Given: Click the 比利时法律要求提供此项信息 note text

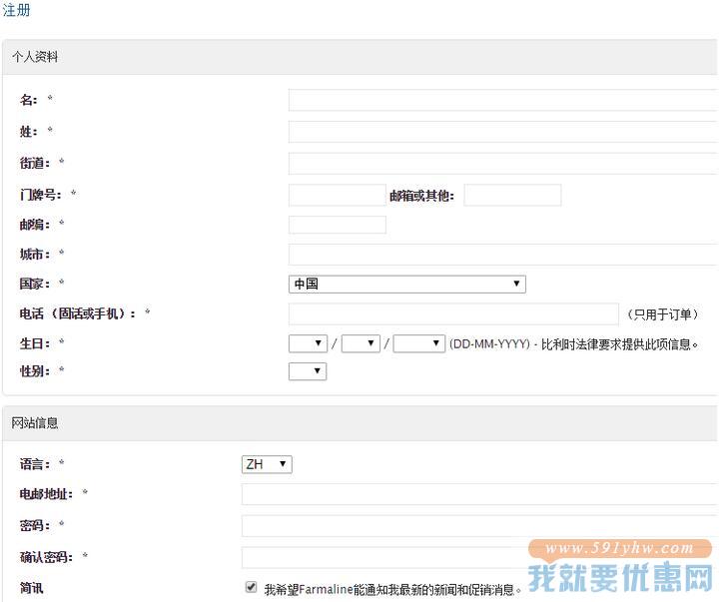Looking at the screenshot, I should [x=619, y=344].
